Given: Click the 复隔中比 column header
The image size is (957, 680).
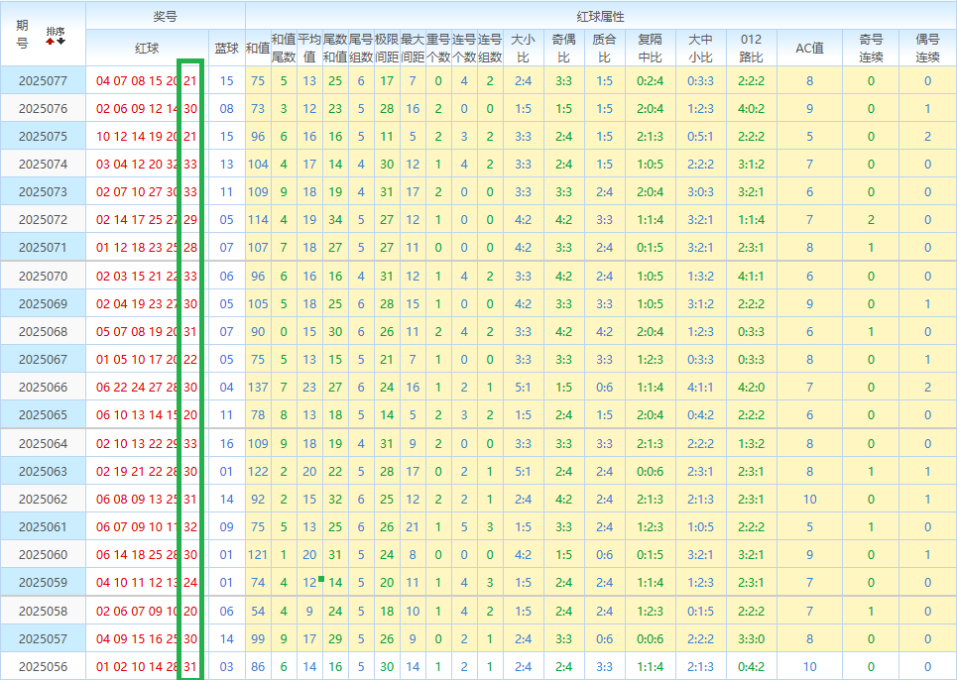Looking at the screenshot, I should (650, 49).
